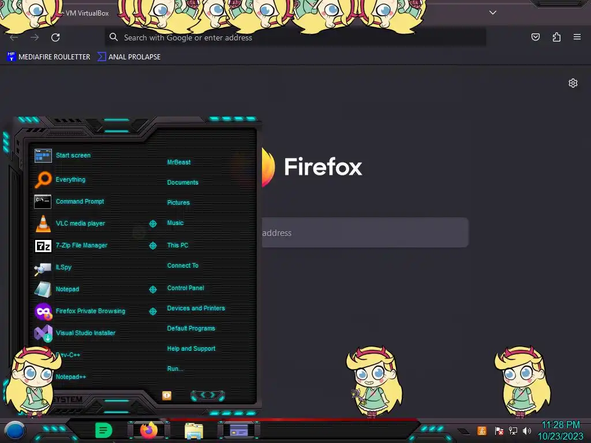
Task: Expand the list all tabs chevron
Action: pos(493,13)
